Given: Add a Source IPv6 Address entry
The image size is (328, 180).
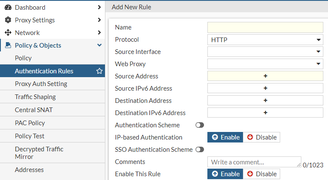Looking at the screenshot, I should pos(265,89).
